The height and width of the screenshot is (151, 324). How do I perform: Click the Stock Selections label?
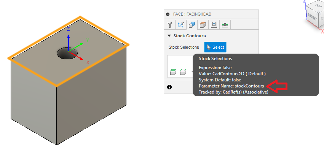(184, 47)
